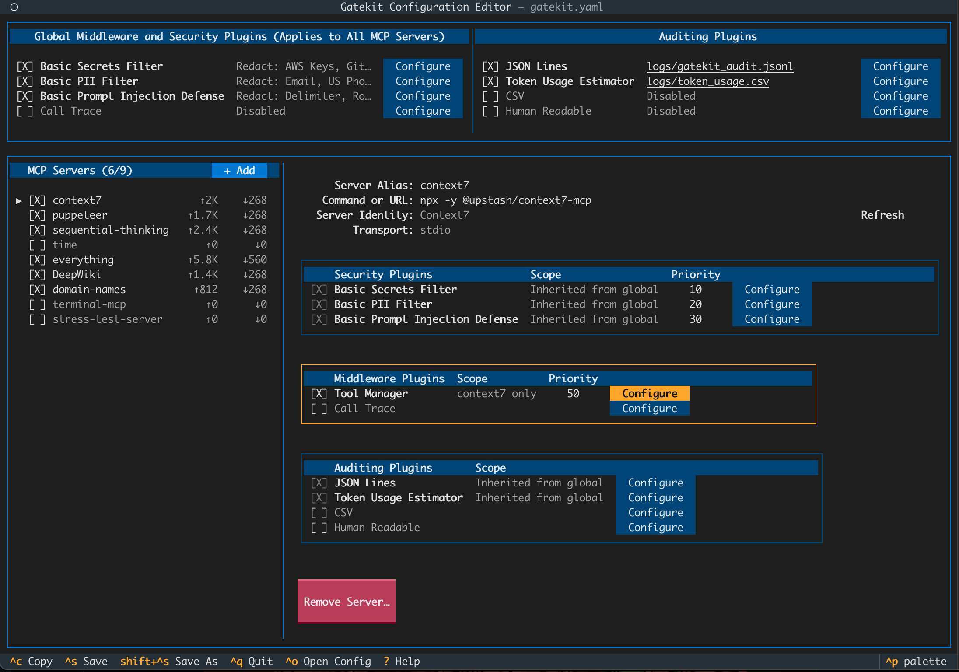
Task: Configure the global Basic PII Filter
Action: tap(423, 81)
